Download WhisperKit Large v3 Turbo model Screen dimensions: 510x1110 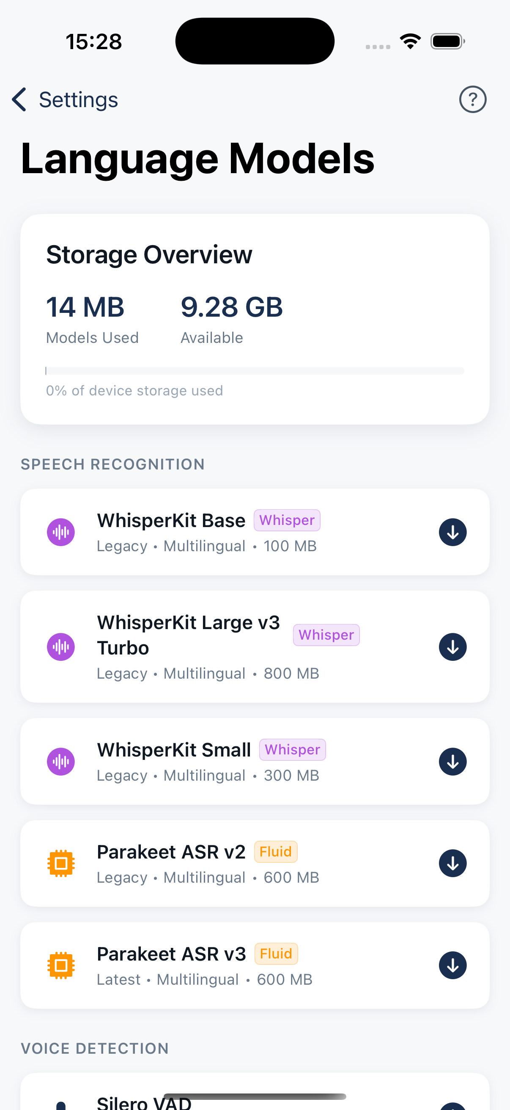pyautogui.click(x=452, y=647)
